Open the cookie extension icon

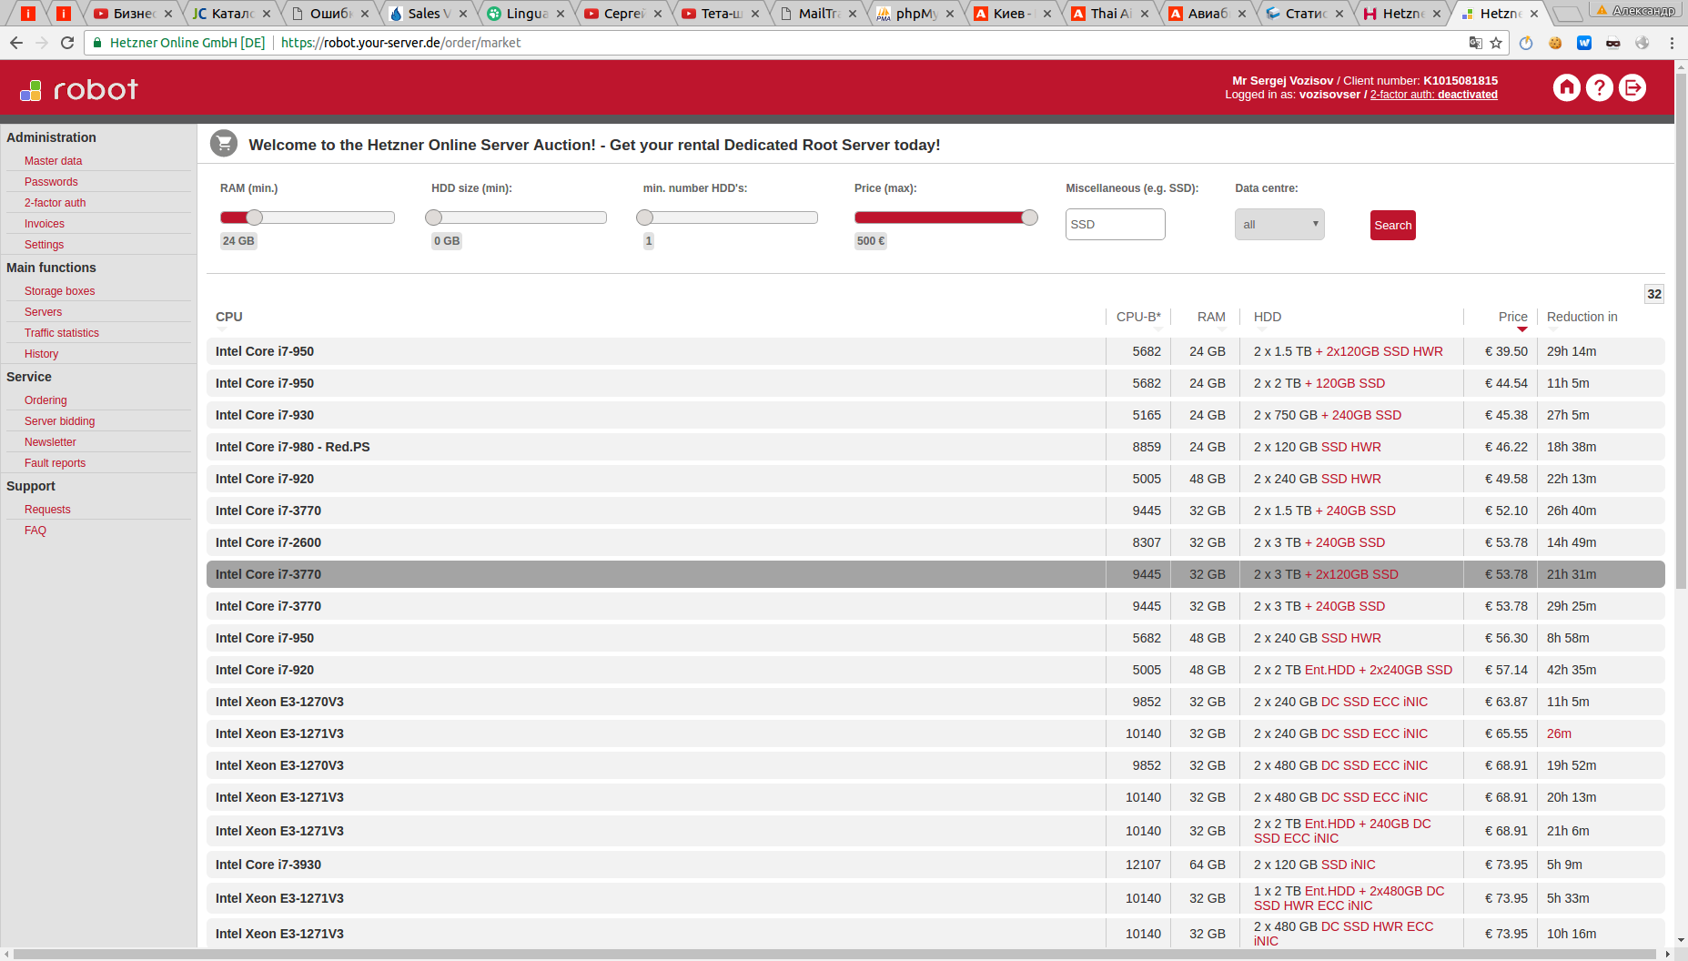1555,43
